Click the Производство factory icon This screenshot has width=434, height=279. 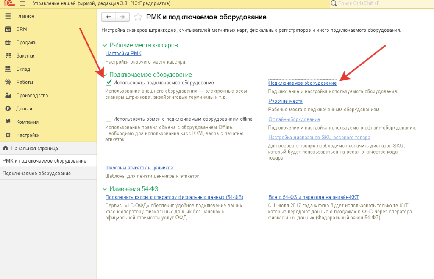pos(8,95)
